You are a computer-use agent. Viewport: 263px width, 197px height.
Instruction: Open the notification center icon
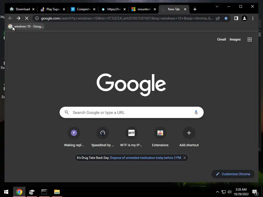coord(255,192)
